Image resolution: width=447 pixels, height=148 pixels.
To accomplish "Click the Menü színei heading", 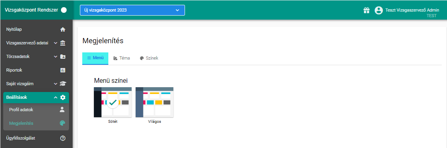I will pos(111,81).
